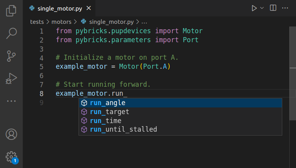
Task: Open the Explorer view in activity bar
Action: pos(11,11)
